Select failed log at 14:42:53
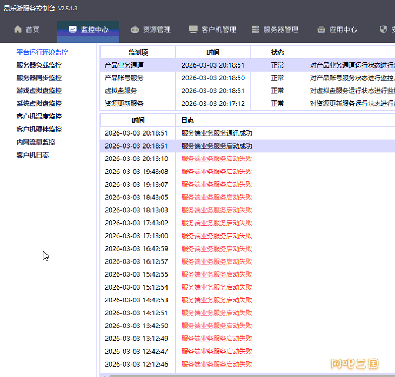Viewport: 395px width, 377px height. coord(247,300)
